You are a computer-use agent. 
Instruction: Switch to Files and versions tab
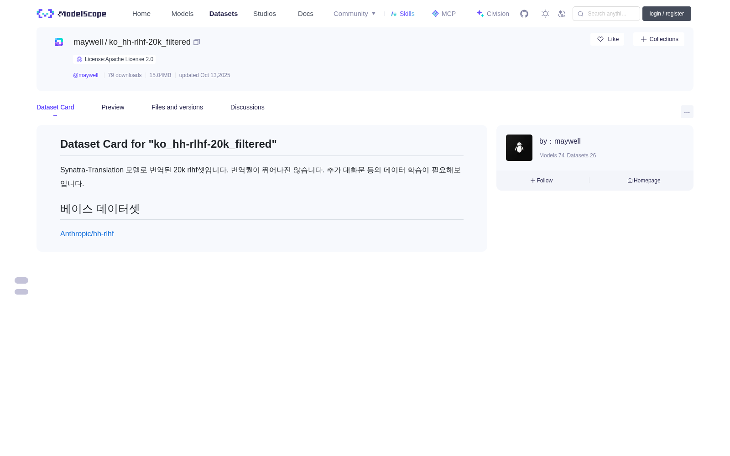click(x=177, y=107)
